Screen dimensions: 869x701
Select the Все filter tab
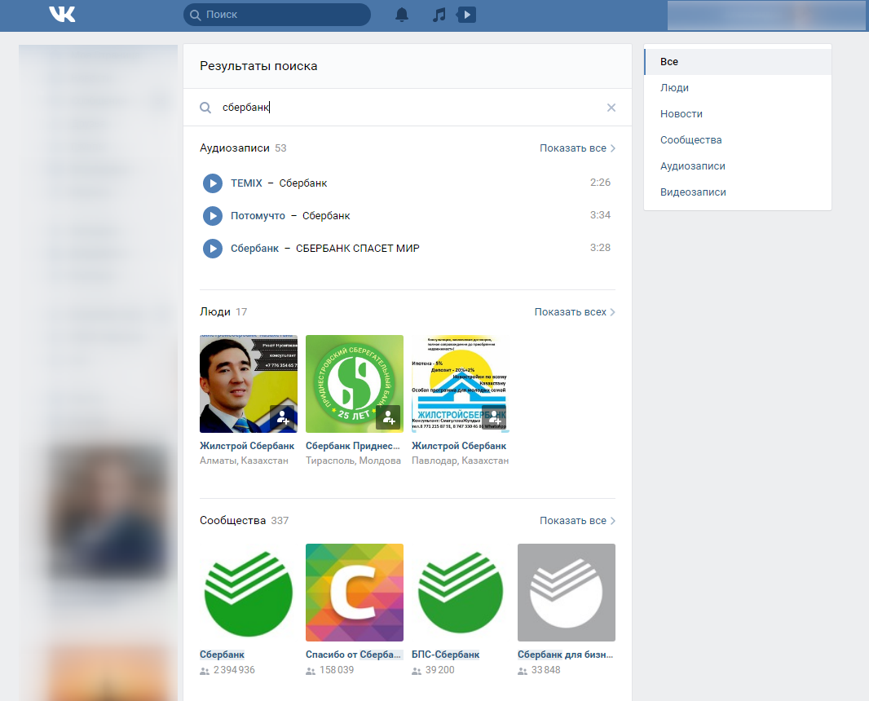point(738,61)
